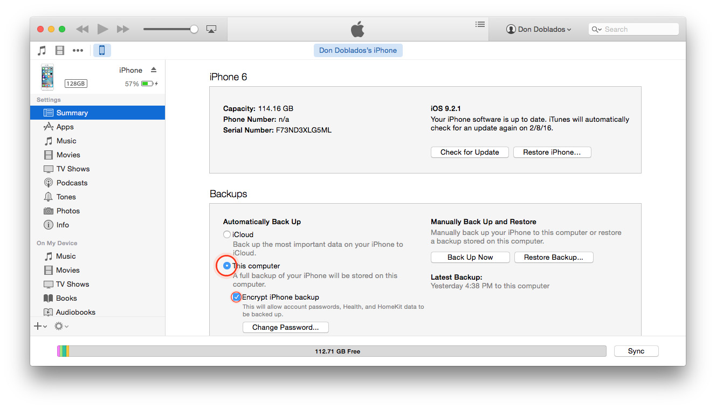Open Music under Settings
This screenshot has height=409, width=716.
click(98, 141)
